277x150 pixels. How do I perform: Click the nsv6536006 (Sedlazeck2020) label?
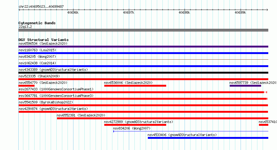(x=128, y=83)
